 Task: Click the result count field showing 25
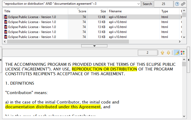point(163,4)
